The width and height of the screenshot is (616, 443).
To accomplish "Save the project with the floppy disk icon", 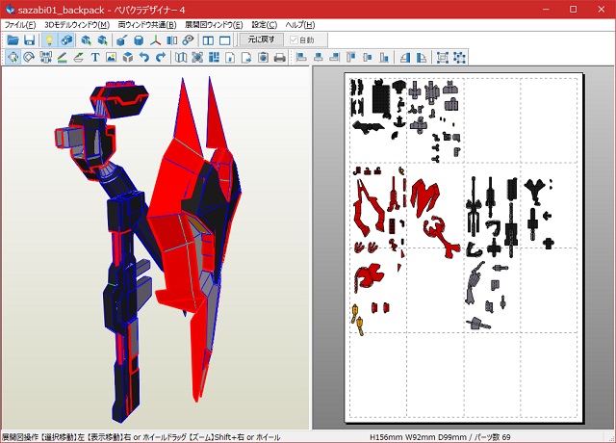I will (x=30, y=40).
